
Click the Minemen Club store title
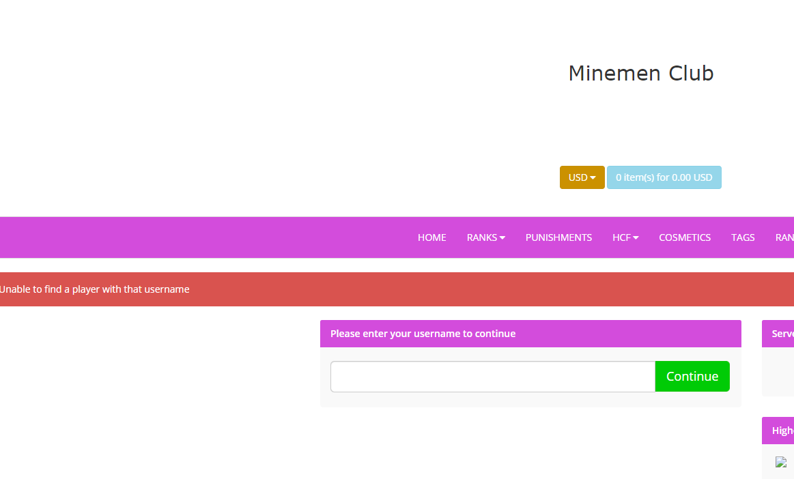(641, 74)
